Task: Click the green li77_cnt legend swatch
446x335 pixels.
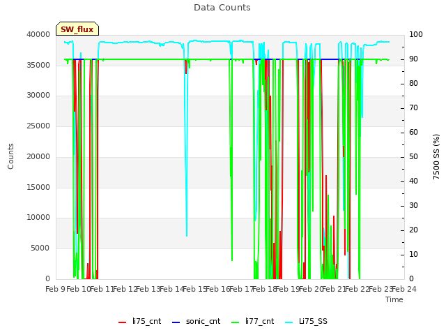Action: [x=236, y=322]
